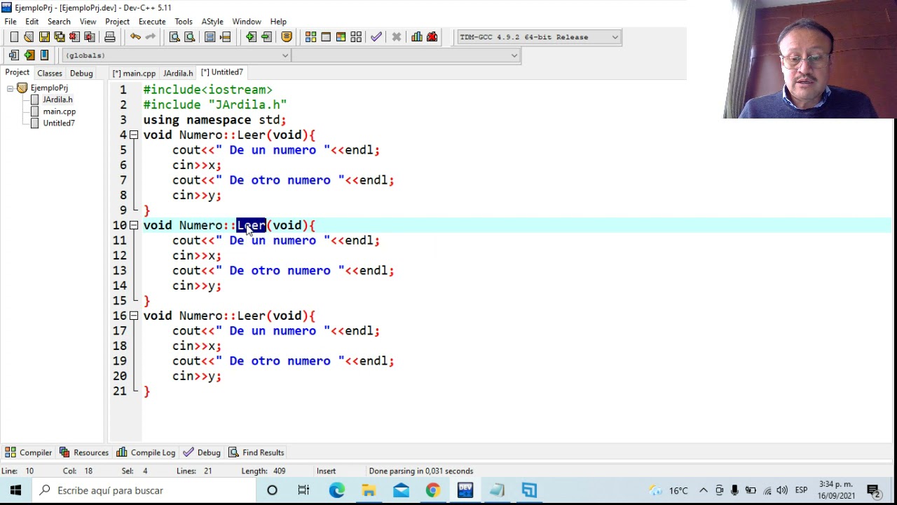Image resolution: width=897 pixels, height=505 pixels.
Task: Open Microsoft Edge from the taskbar
Action: click(337, 490)
